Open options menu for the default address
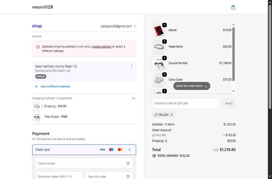The image size is (272, 179). click(x=132, y=66)
